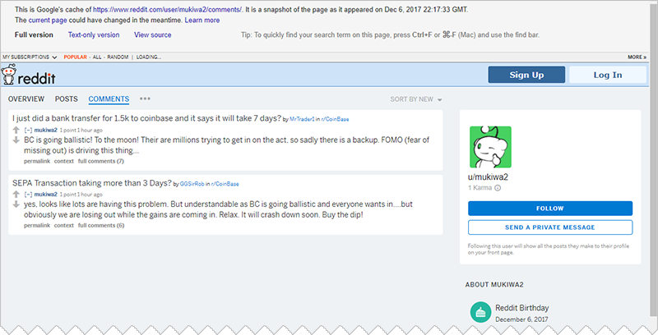Click the Reddit Birthday cake icon

click(x=480, y=312)
